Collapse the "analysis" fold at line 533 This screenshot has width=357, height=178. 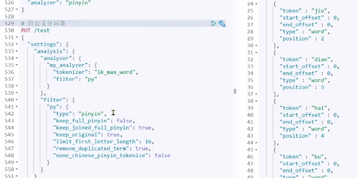[17, 51]
